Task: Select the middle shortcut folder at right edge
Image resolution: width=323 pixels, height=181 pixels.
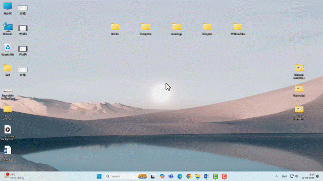Action: click(x=299, y=90)
